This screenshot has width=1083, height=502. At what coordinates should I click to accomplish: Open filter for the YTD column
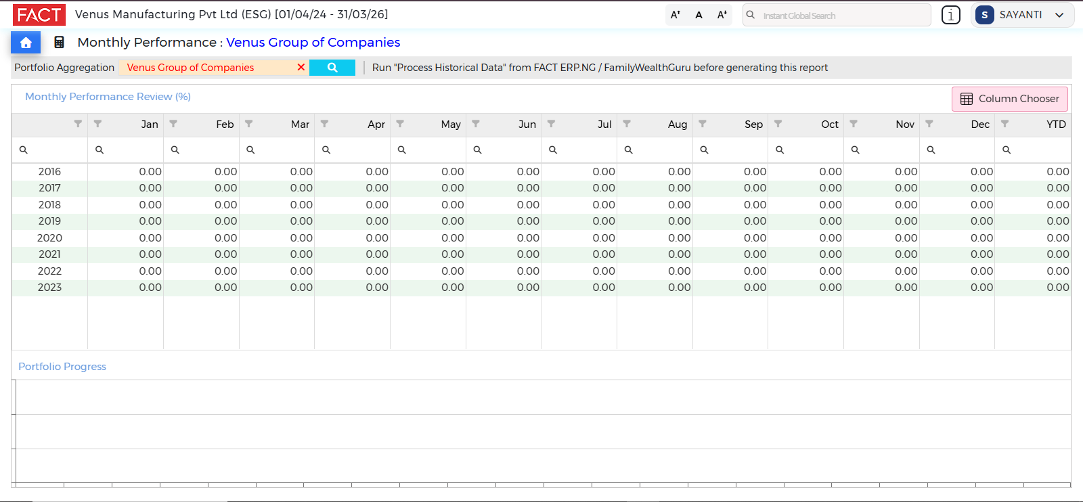[x=1004, y=124]
